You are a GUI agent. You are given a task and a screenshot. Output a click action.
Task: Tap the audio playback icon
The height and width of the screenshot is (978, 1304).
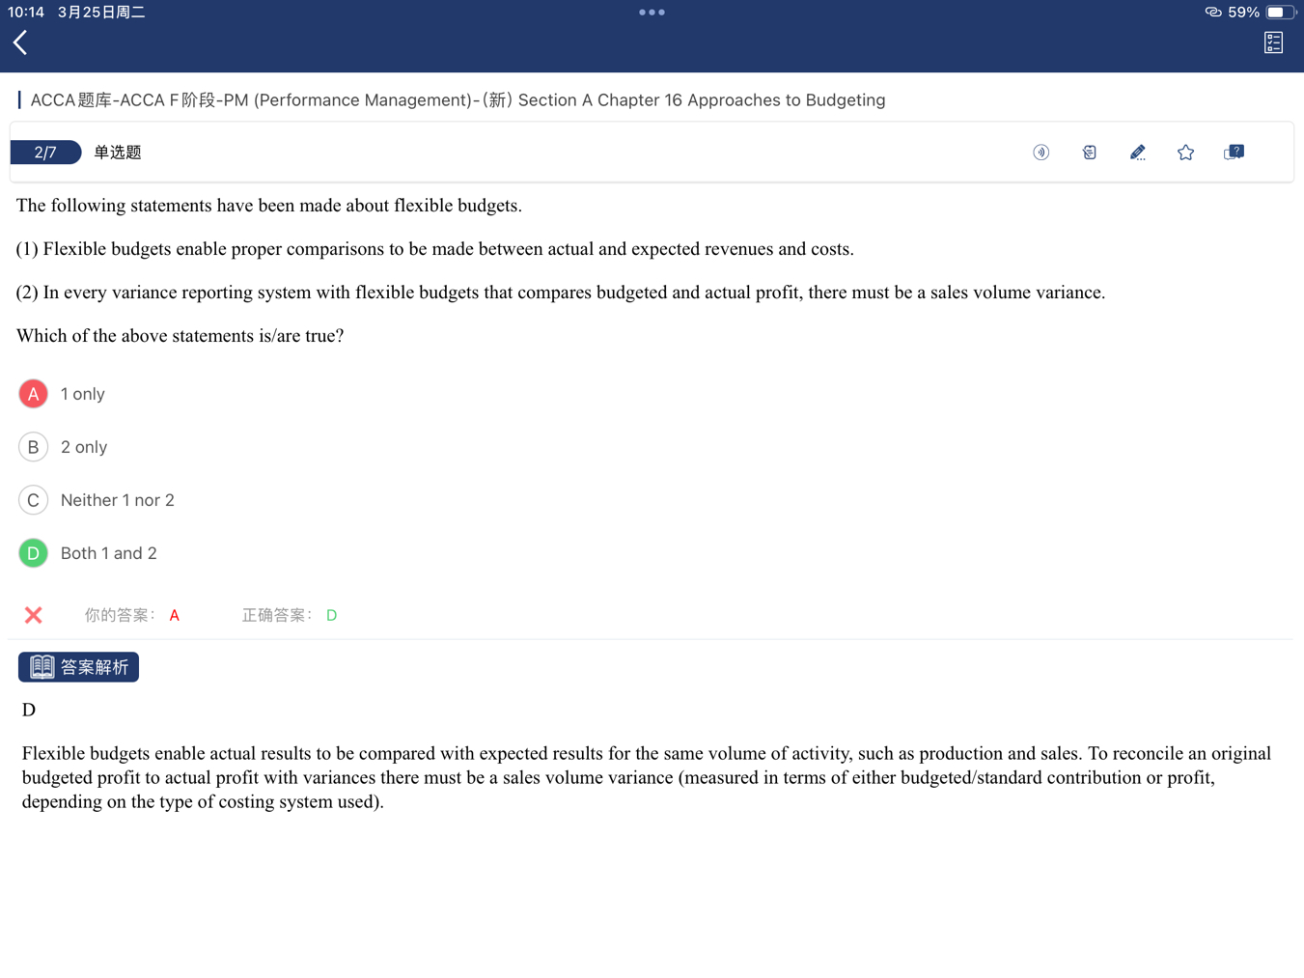click(x=1040, y=153)
